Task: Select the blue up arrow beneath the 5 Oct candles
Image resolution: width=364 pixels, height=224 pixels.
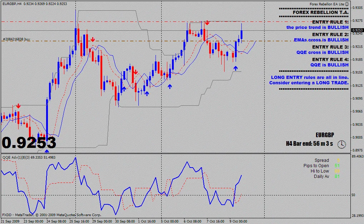Action: pyautogui.click(x=170, y=86)
